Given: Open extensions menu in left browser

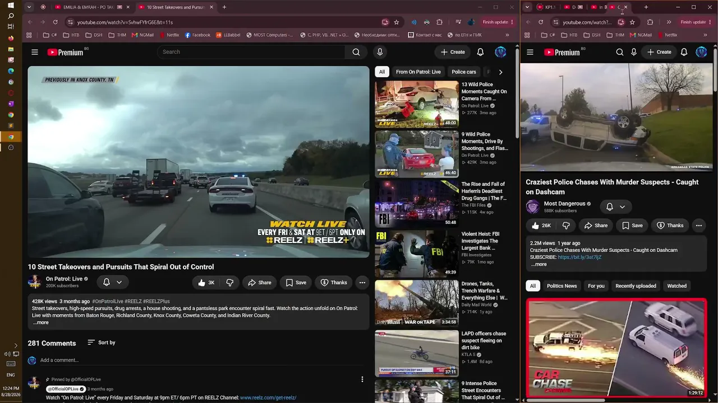Looking at the screenshot, I should click(439, 22).
